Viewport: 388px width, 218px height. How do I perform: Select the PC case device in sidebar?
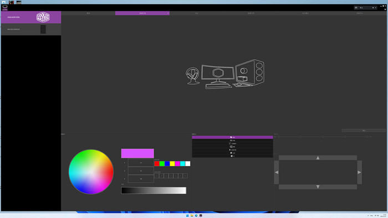31,29
